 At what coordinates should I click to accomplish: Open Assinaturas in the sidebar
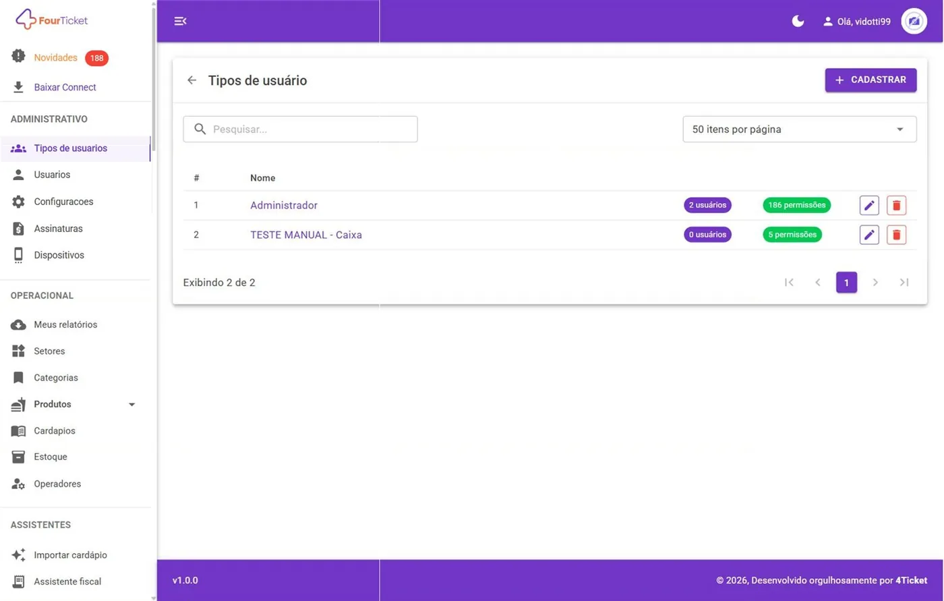pyautogui.click(x=58, y=229)
